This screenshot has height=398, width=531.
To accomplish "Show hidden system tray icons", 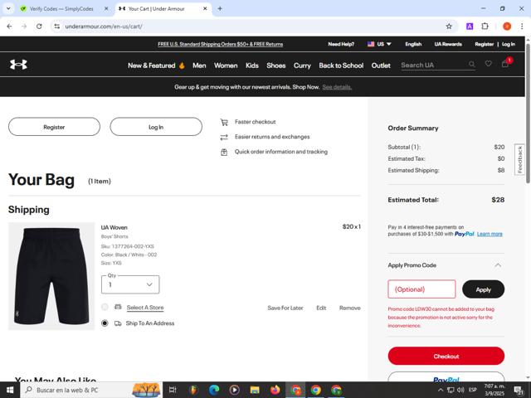I will (441, 390).
